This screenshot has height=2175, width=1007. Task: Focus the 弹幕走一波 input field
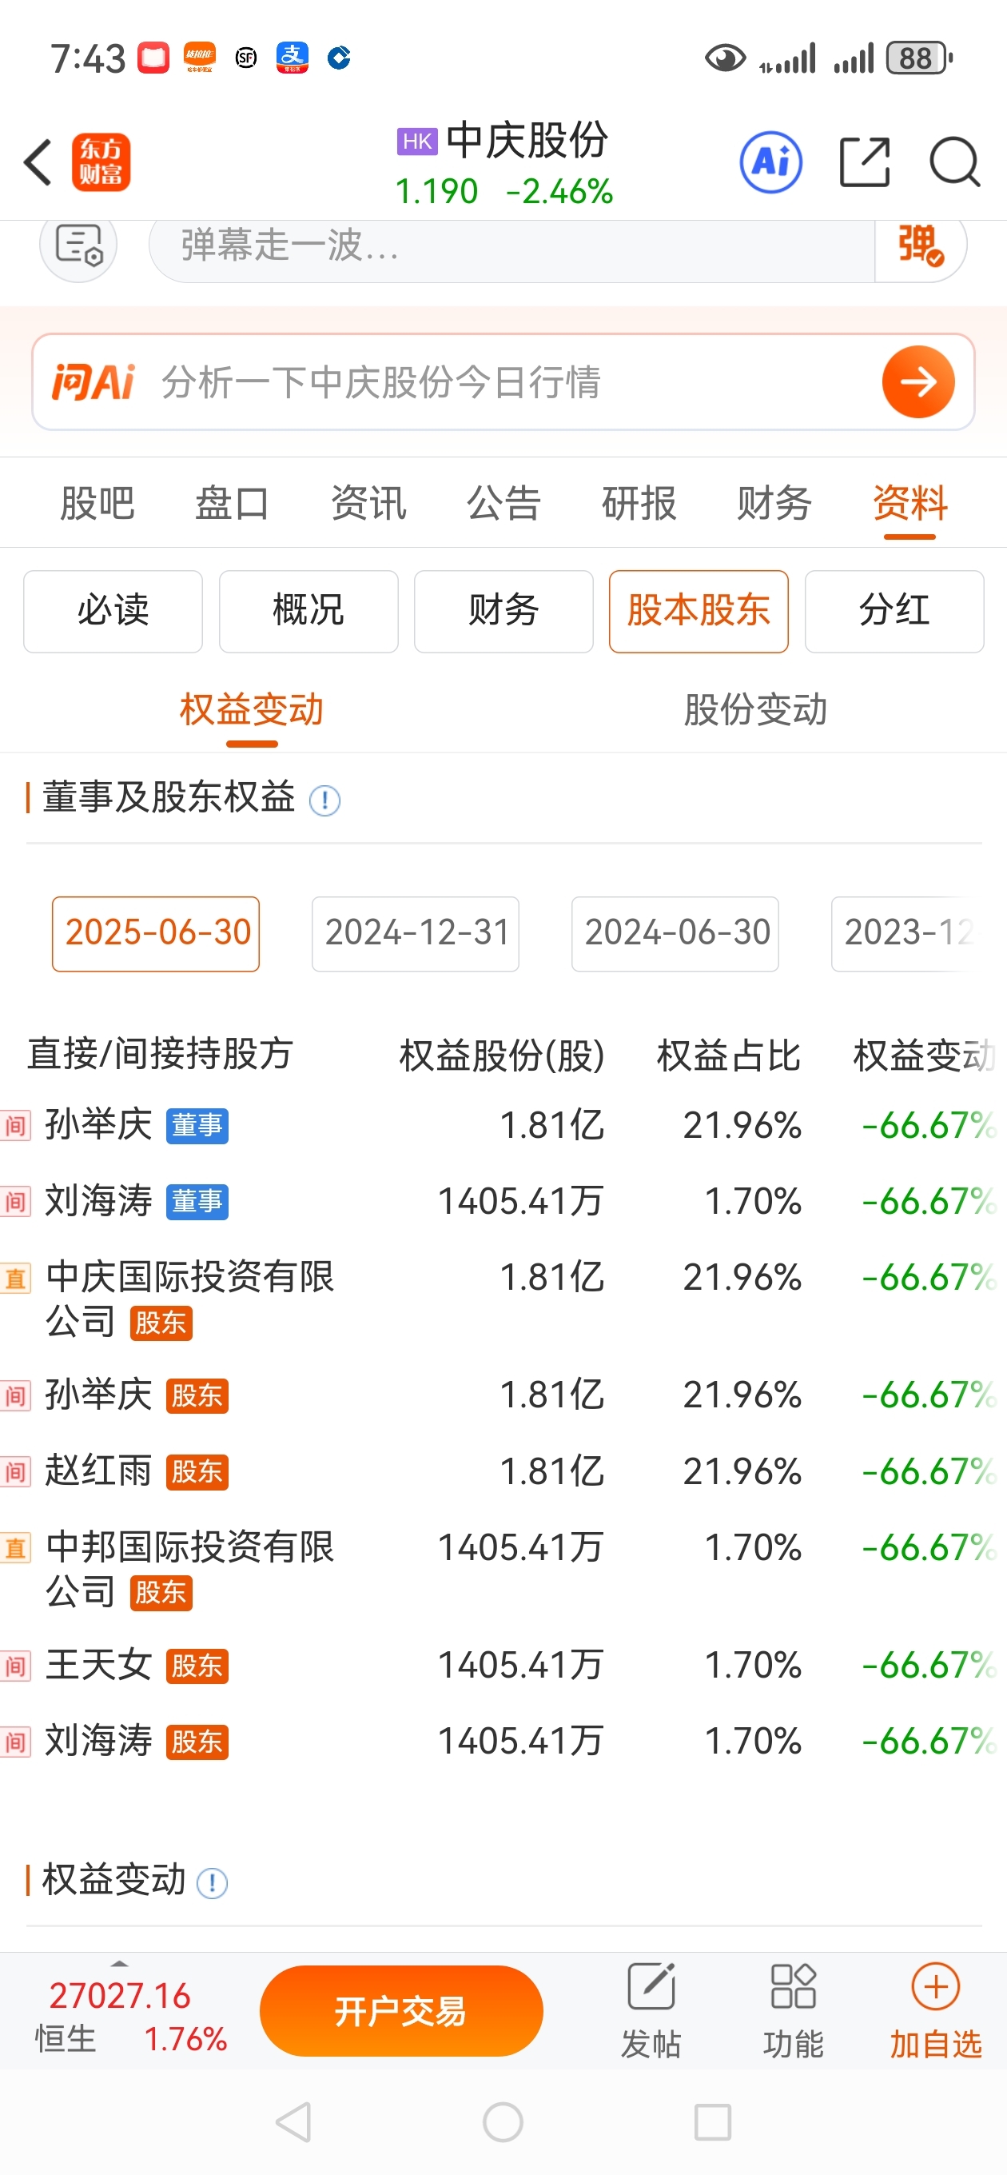coord(511,246)
